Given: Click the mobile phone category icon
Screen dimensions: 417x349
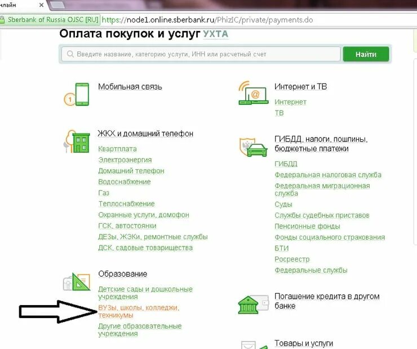Looking at the screenshot, I should coord(77,94).
